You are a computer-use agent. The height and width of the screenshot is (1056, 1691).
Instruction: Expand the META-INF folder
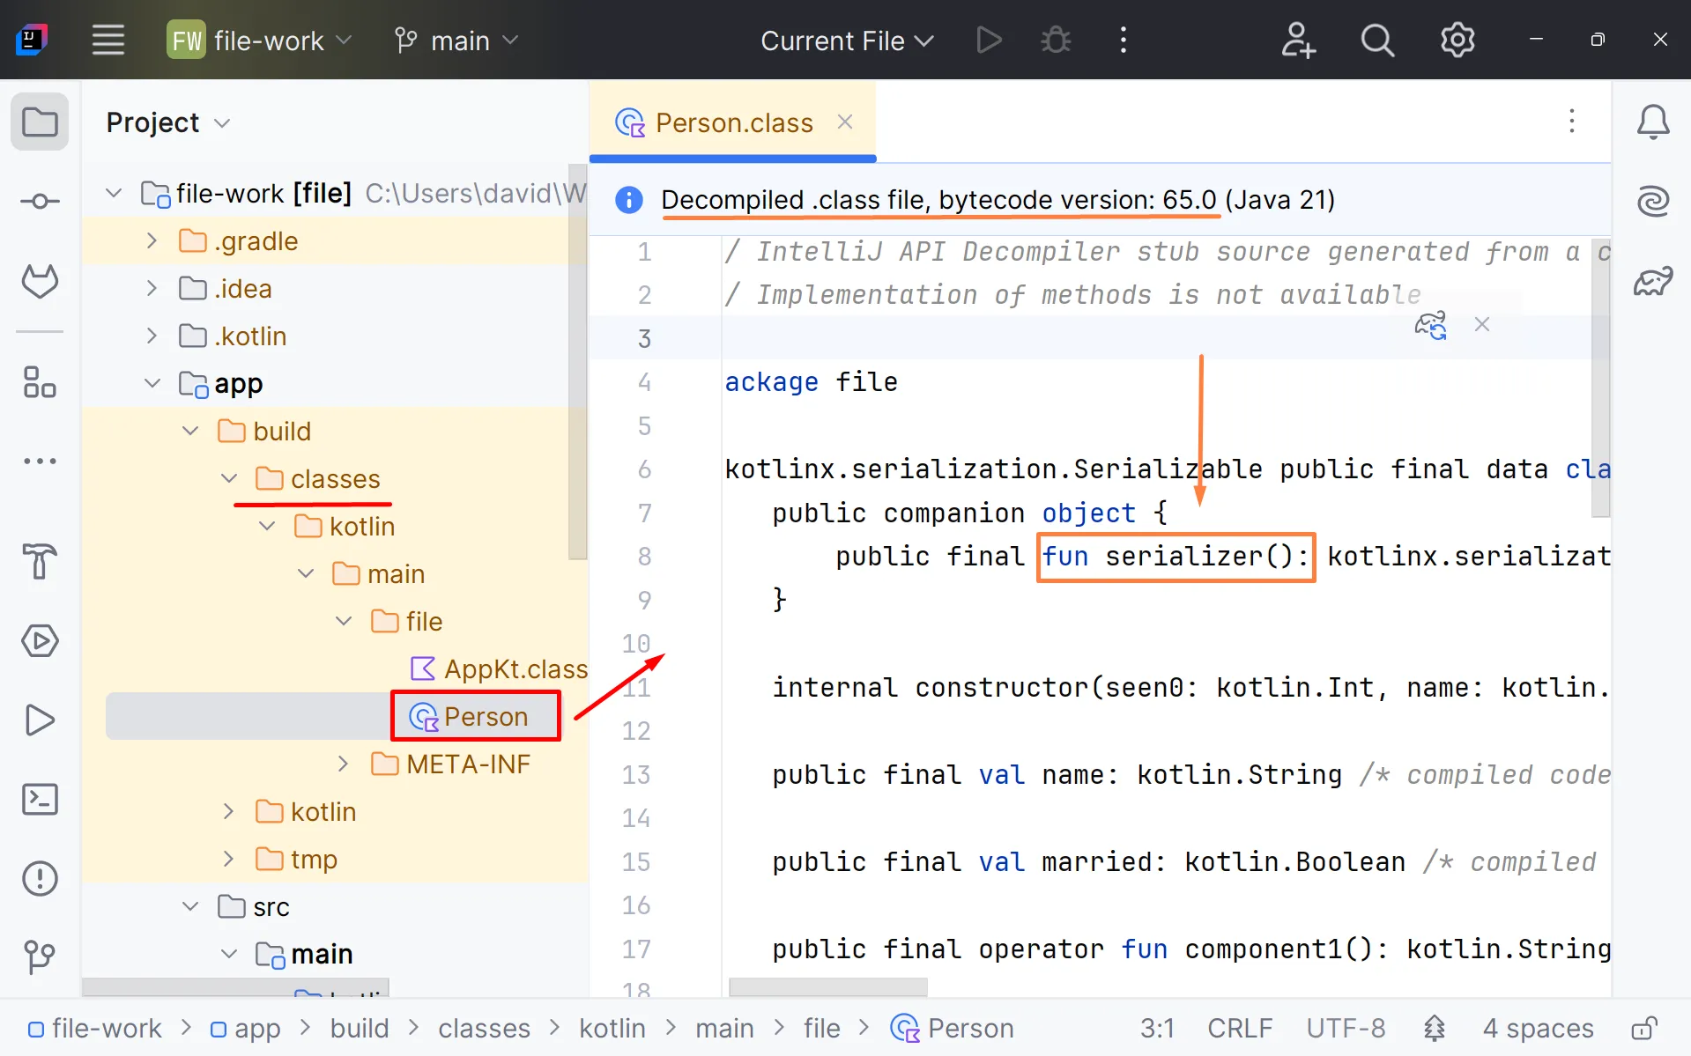click(343, 764)
